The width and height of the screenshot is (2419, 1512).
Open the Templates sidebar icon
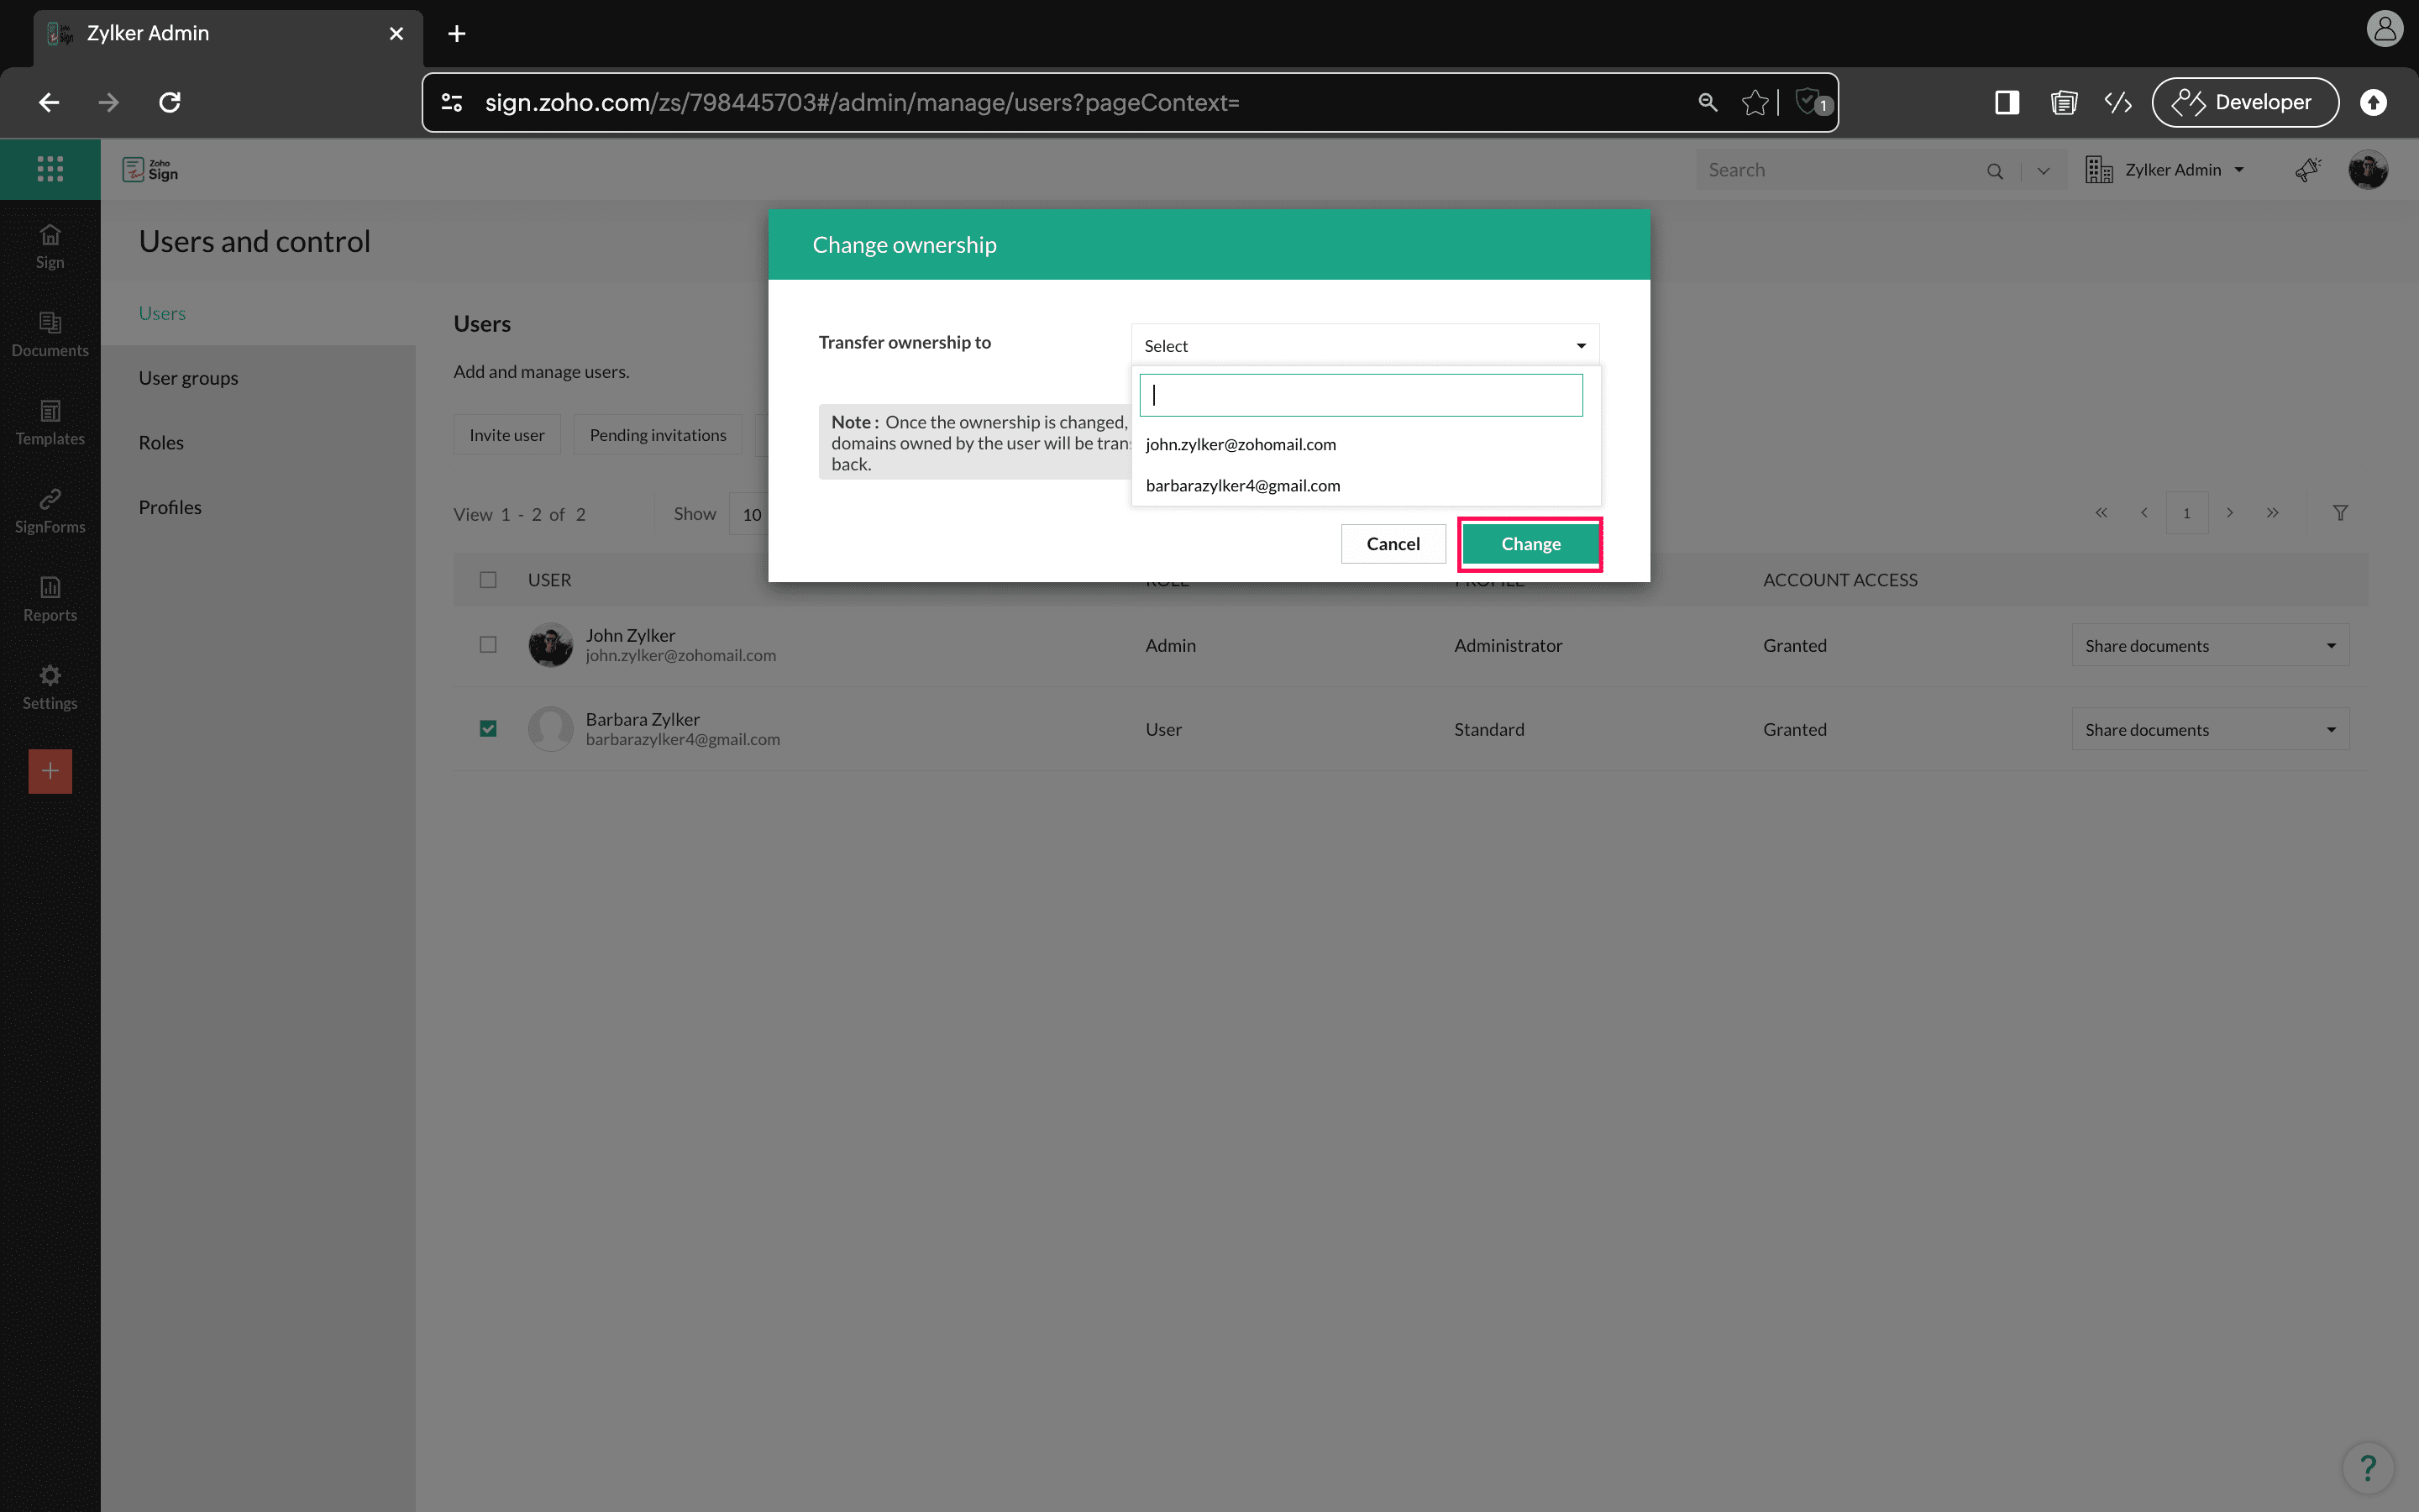[x=50, y=422]
